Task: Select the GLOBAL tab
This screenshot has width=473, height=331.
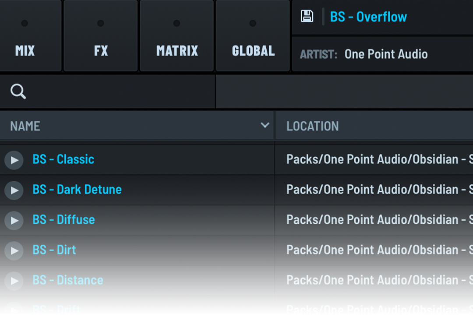Action: pos(253,36)
